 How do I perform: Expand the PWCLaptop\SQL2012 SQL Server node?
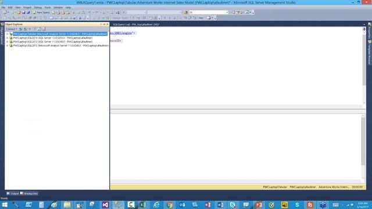pos(8,42)
